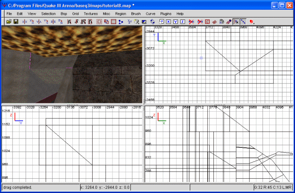This screenshot has width=295, height=193.
Task: Click inside the XZ front grid view
Action: (219, 144)
